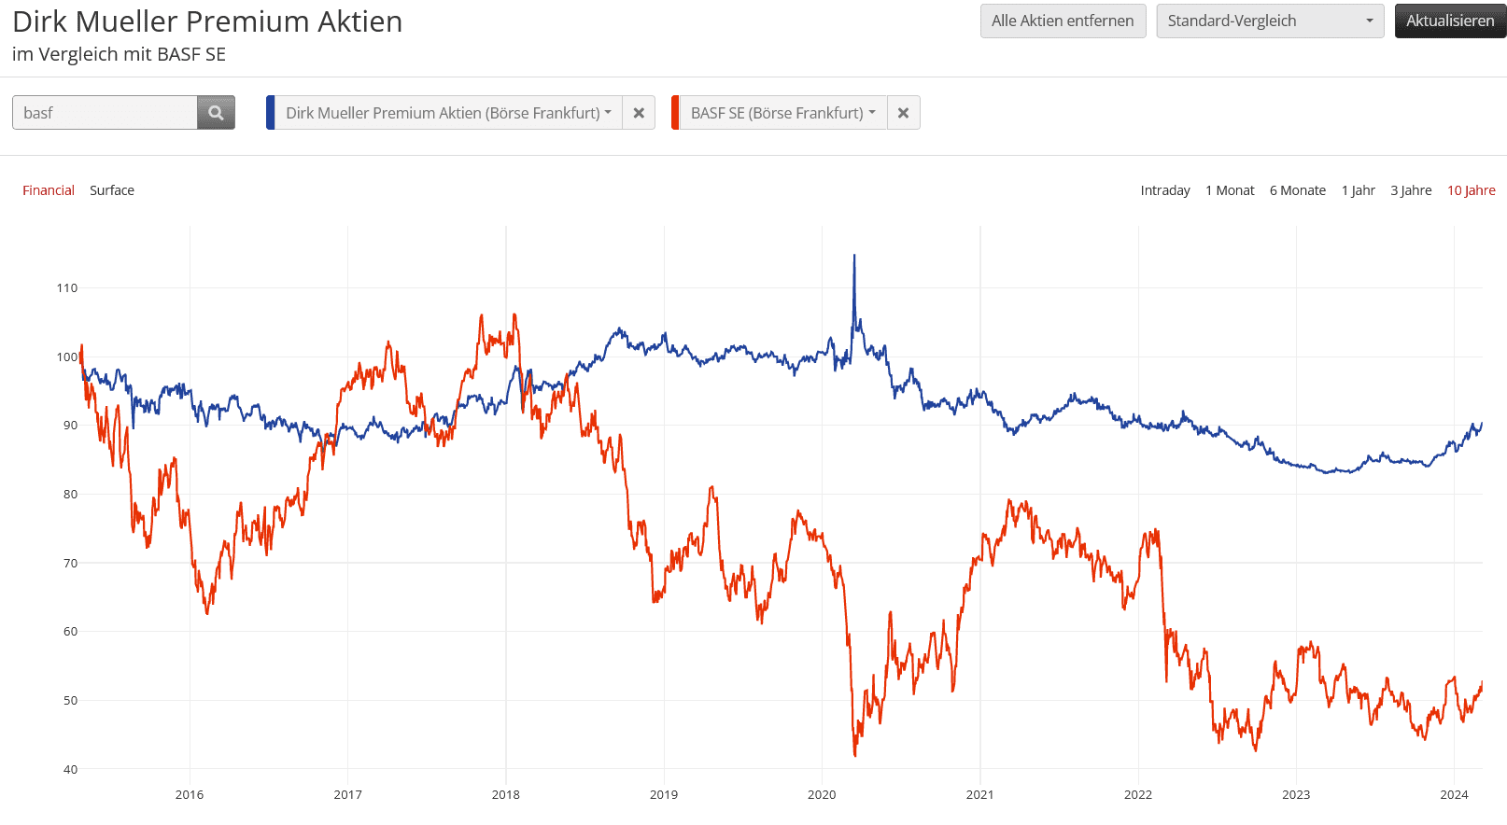The image size is (1507, 825).
Task: Switch to the Surface chart view
Action: (x=112, y=190)
